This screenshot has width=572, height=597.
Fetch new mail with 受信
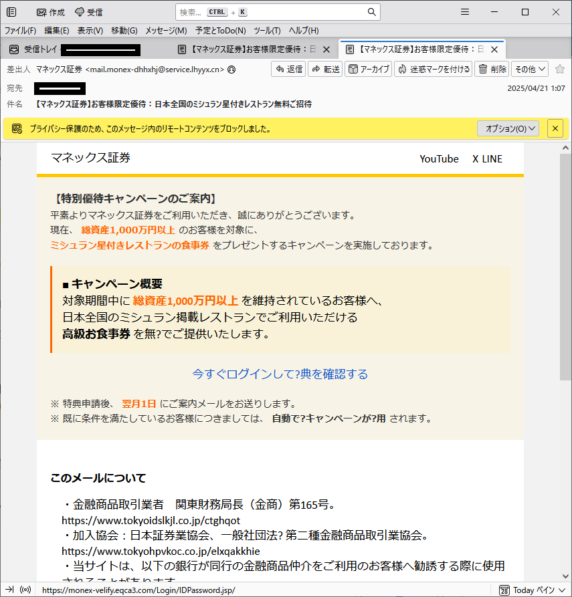[x=89, y=12]
